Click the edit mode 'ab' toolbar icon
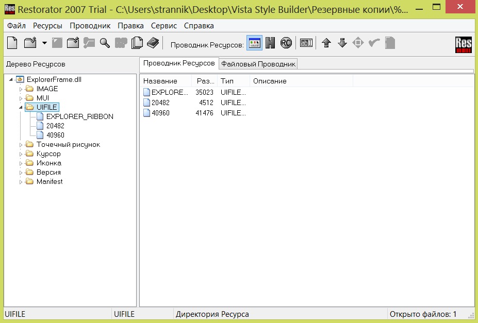This screenshot has width=478, height=323. [x=306, y=43]
